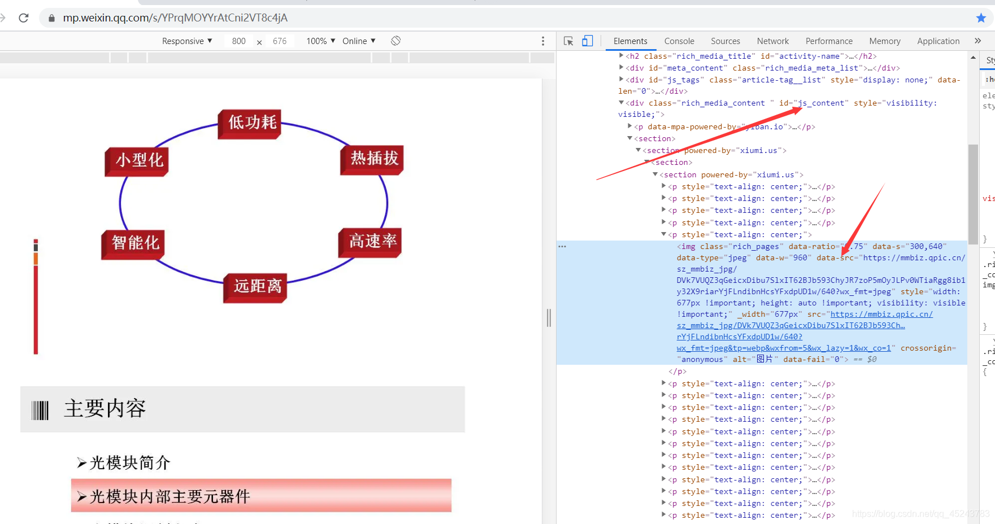Expand the p data-mpa-powered-by node
The image size is (995, 524).
(x=630, y=126)
